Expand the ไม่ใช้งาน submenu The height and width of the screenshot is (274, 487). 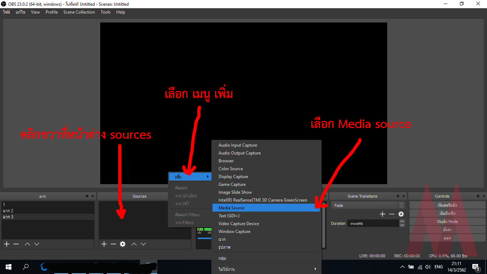[267, 269]
